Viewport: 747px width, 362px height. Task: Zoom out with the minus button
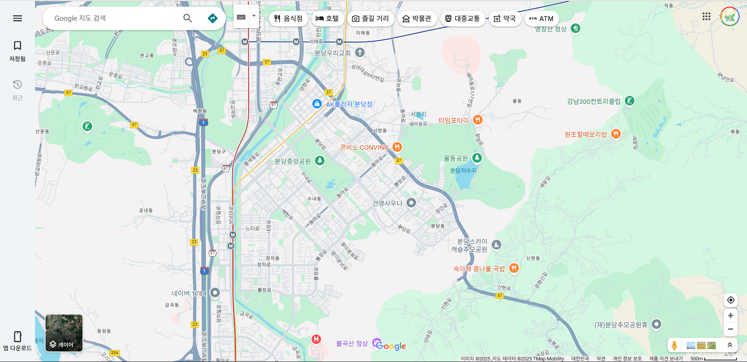tap(731, 329)
